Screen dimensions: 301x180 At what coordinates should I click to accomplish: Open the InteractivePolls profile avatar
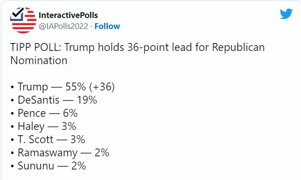point(24,20)
